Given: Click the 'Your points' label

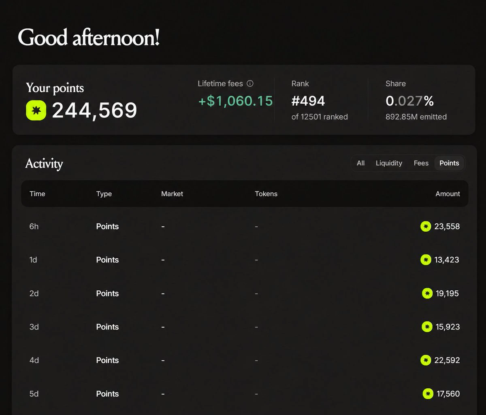Looking at the screenshot, I should pos(55,88).
